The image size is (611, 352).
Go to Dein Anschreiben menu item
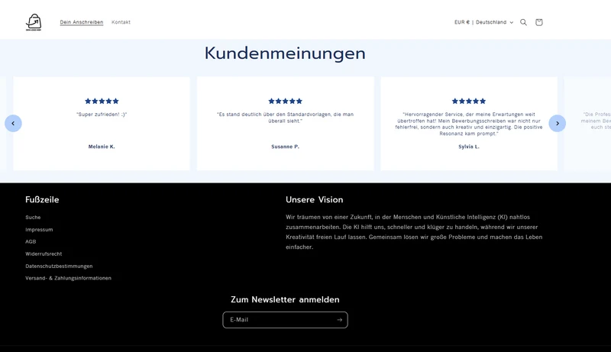click(82, 22)
